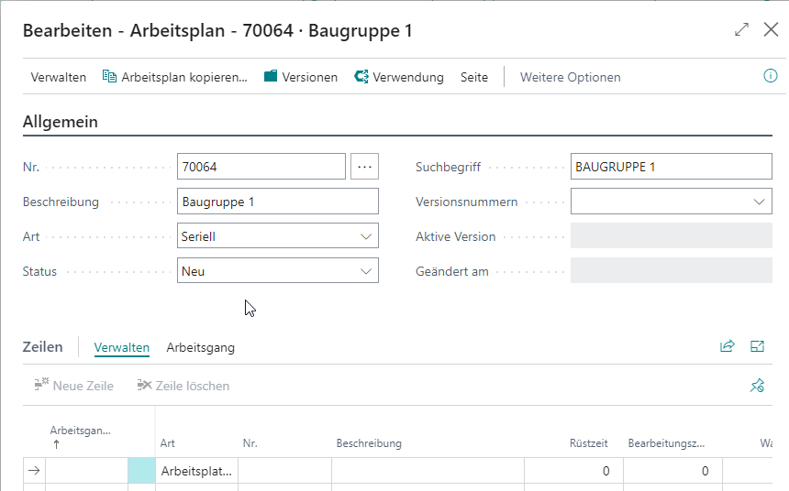Click the Versionen folder icon
The image size is (789, 491).
[x=271, y=76]
